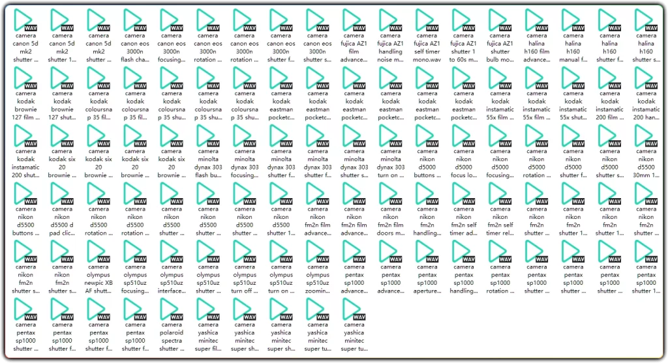Click the nikon d5000 focus lock icon
Screen dimensions: 668x363
tap(464, 136)
